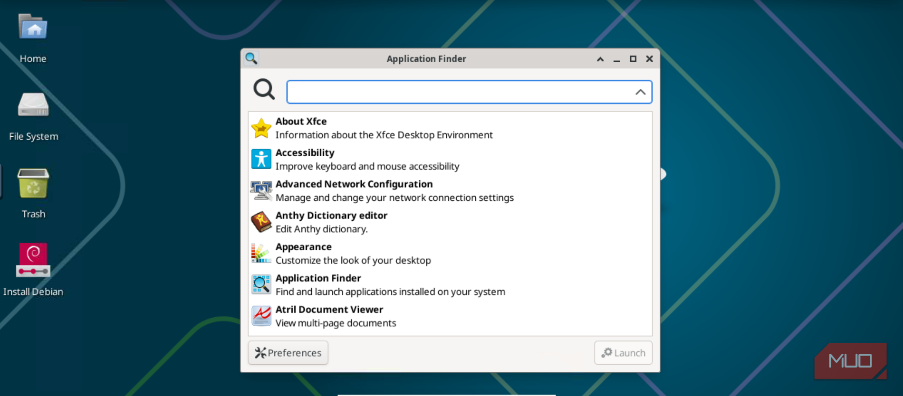Close the Application Finder window

tap(649, 59)
